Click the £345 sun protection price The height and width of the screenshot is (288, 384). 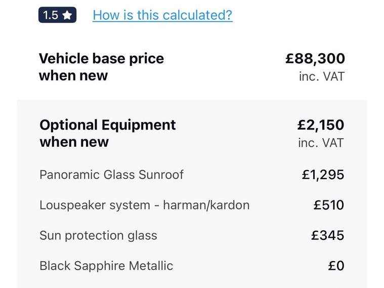pyautogui.click(x=328, y=235)
